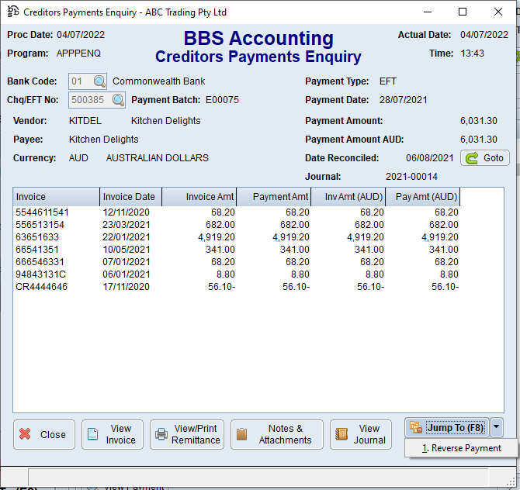
Task: Sort by the Invoice column header
Action: coord(56,197)
